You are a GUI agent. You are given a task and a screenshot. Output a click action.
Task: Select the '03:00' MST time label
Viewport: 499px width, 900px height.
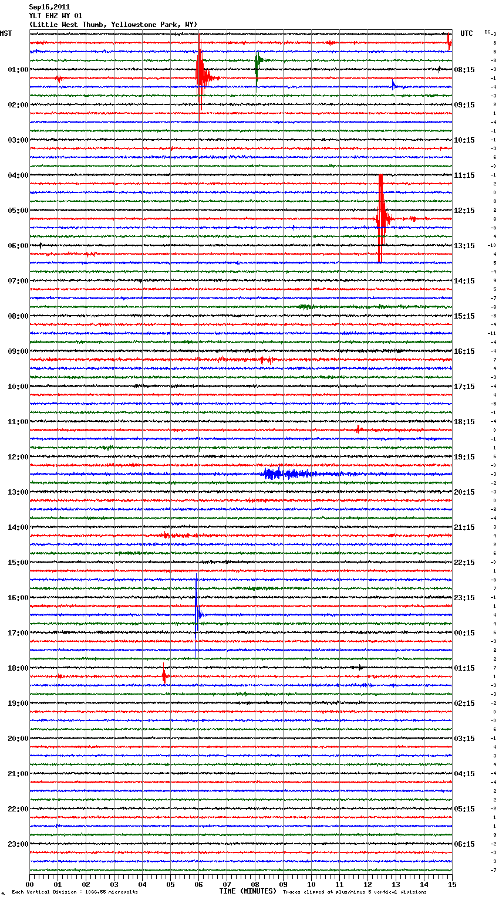coord(18,140)
